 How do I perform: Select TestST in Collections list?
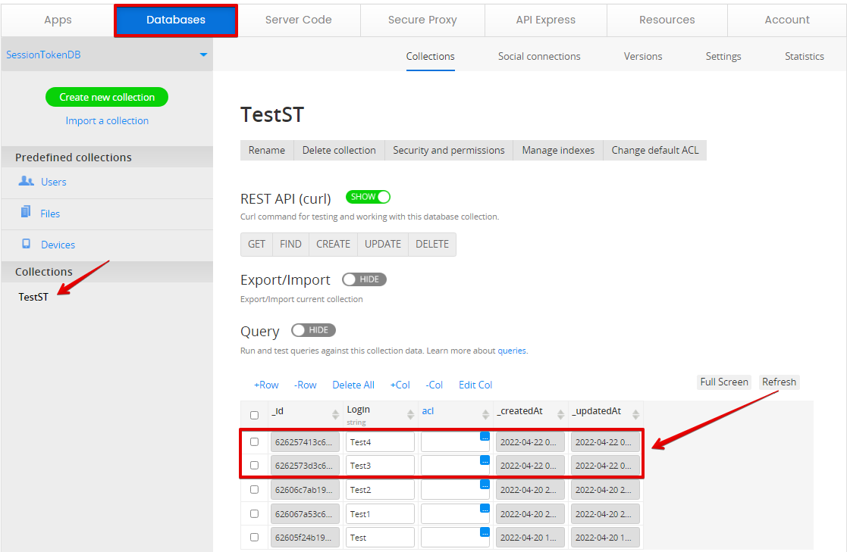coord(33,297)
